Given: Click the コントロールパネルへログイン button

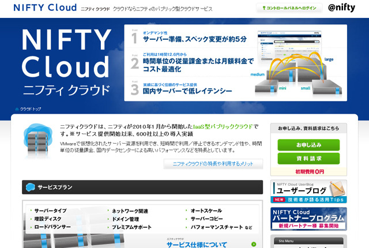Looking at the screenshot, I should [x=289, y=8].
